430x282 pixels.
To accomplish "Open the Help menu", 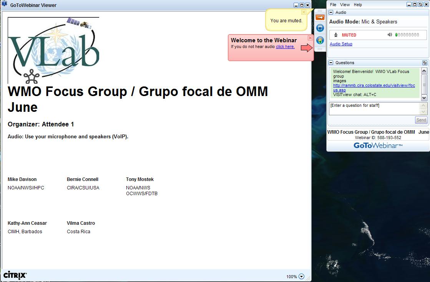I will pyautogui.click(x=358, y=5).
